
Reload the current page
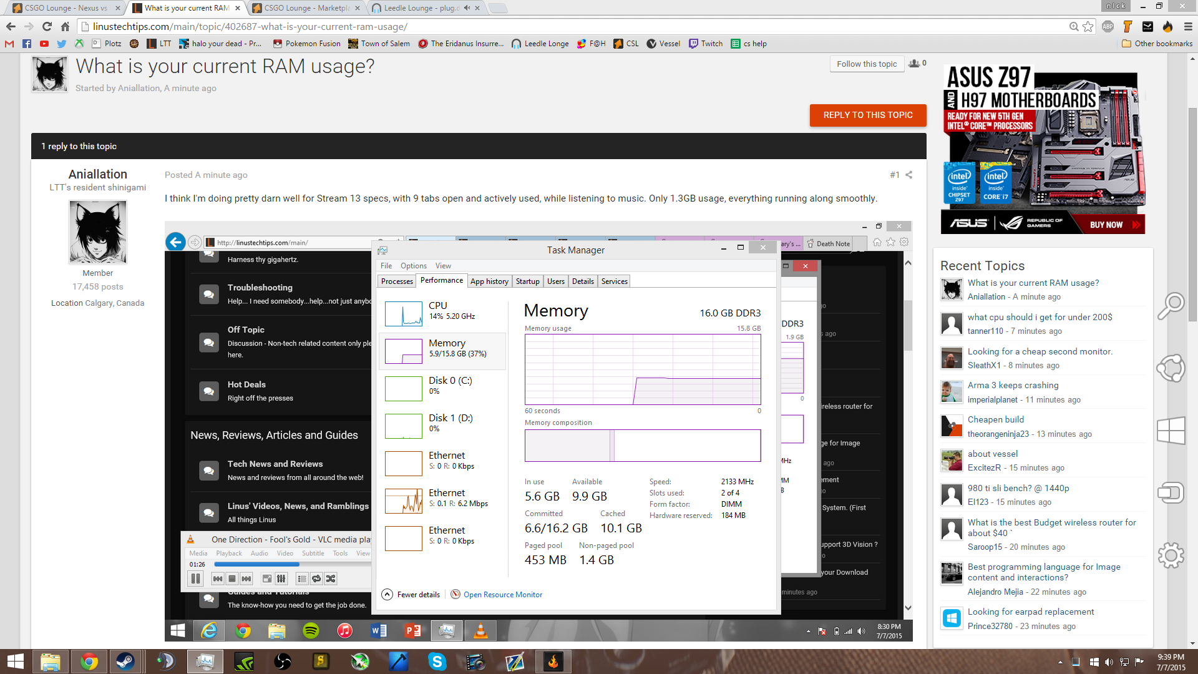coord(47,26)
